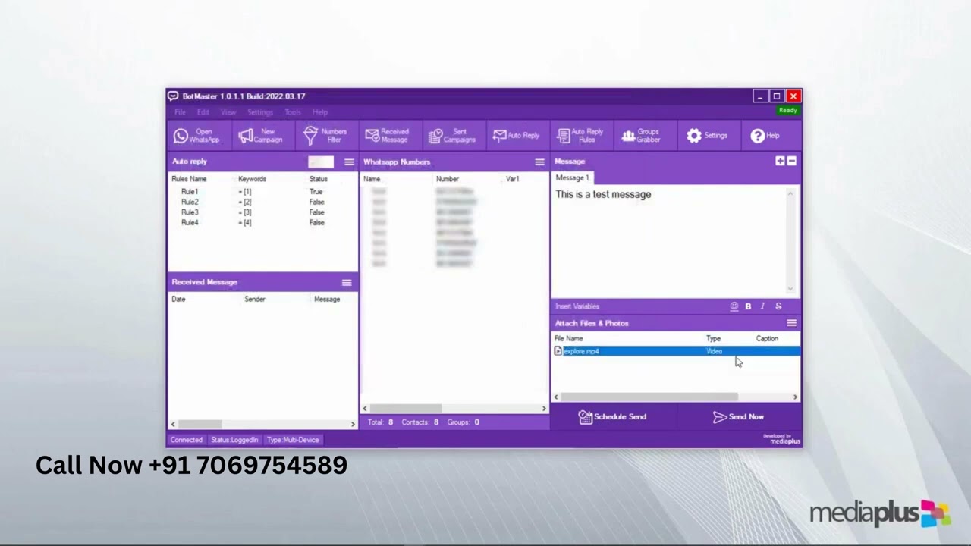Open Settings from the toolbar gear

coord(707,136)
